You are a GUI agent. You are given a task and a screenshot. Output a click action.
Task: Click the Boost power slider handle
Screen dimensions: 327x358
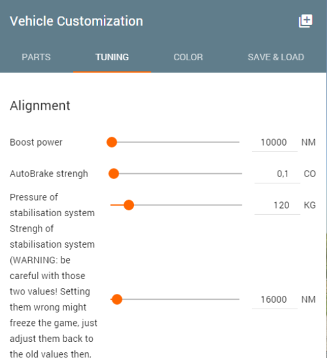pyautogui.click(x=112, y=142)
